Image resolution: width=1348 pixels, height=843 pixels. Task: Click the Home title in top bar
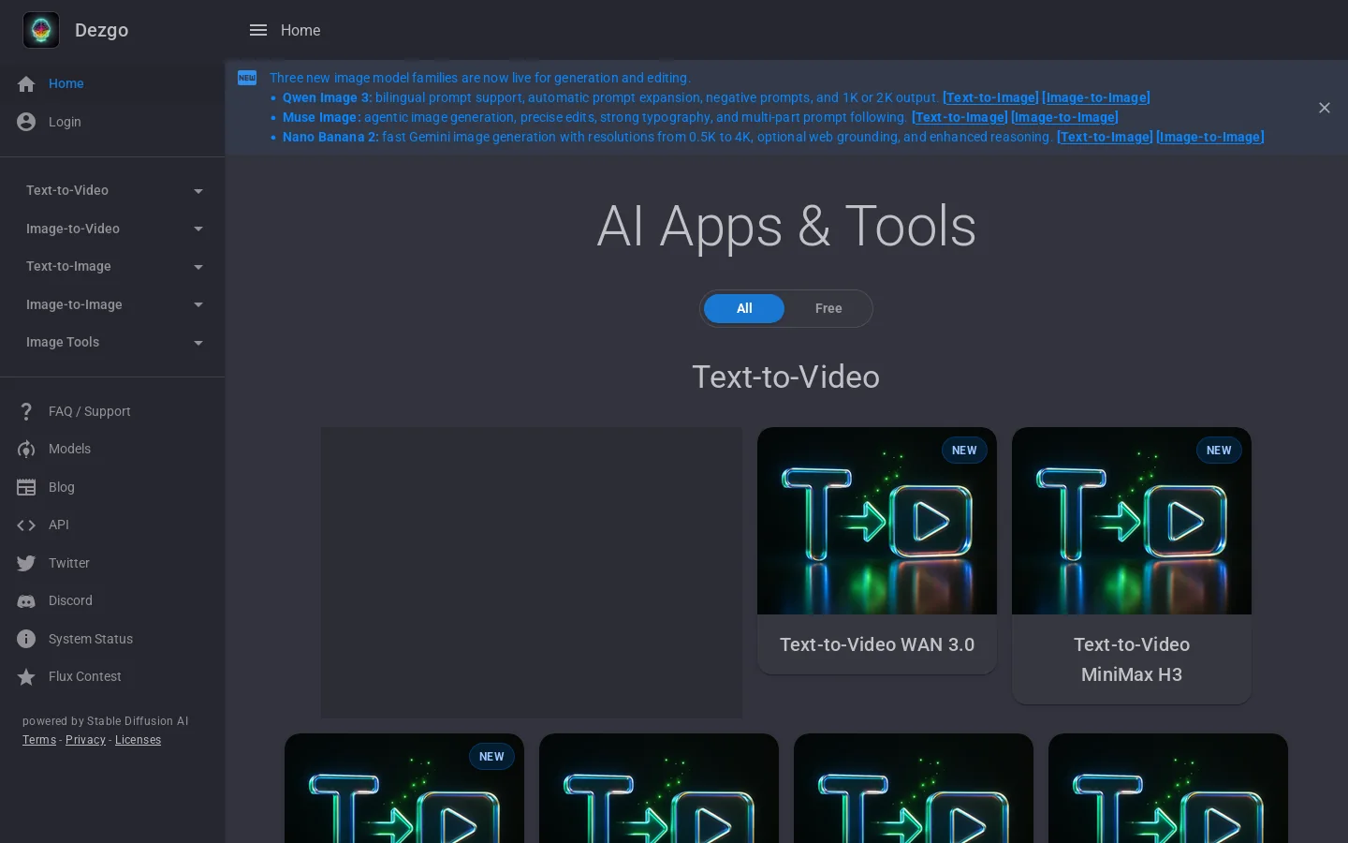click(300, 30)
